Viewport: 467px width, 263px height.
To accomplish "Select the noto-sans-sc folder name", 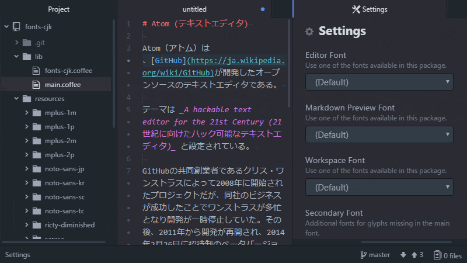I will (x=65, y=197).
